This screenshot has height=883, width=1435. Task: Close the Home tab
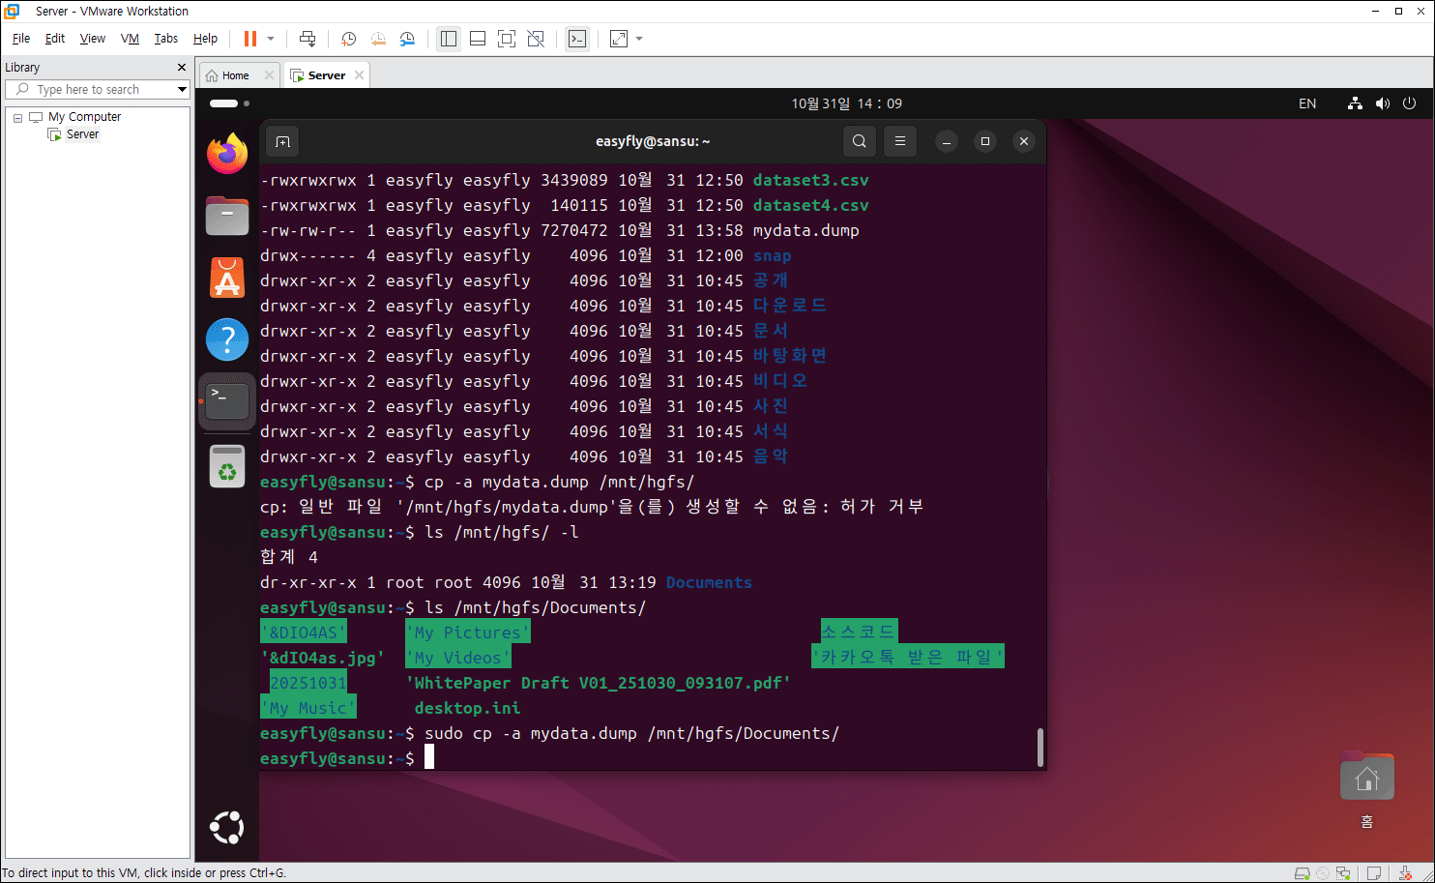(x=269, y=75)
